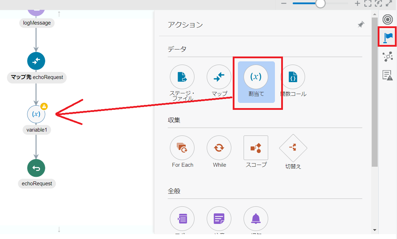397x239 pixels.
Task: Select the スコープ scope action
Action: point(256,148)
